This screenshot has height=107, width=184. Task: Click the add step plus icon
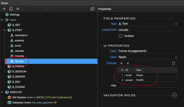4,9
